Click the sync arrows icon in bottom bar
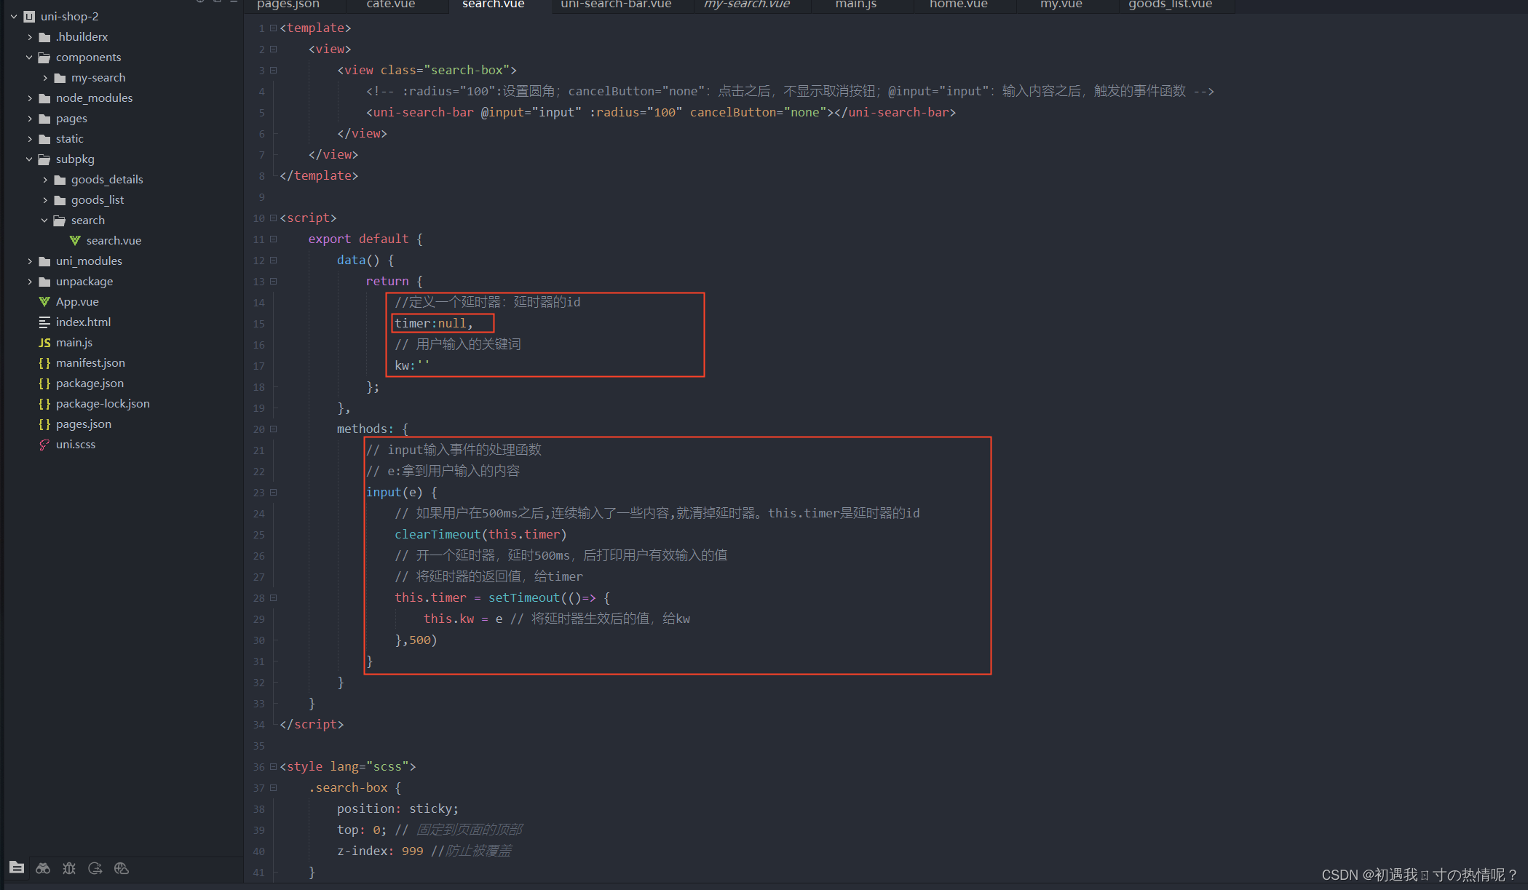 click(95, 867)
